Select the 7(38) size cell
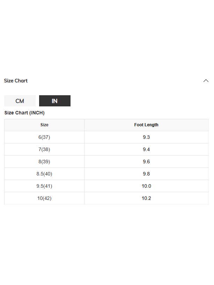Viewport: 214px width, 285px height. [x=44, y=149]
